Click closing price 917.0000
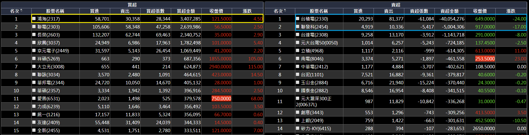 point(485,27)
